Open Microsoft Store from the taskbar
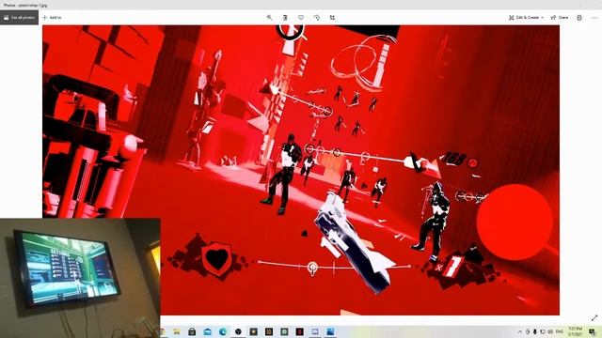 pyautogui.click(x=192, y=331)
